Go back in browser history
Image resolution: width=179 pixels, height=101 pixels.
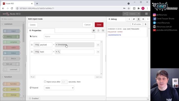3,8
